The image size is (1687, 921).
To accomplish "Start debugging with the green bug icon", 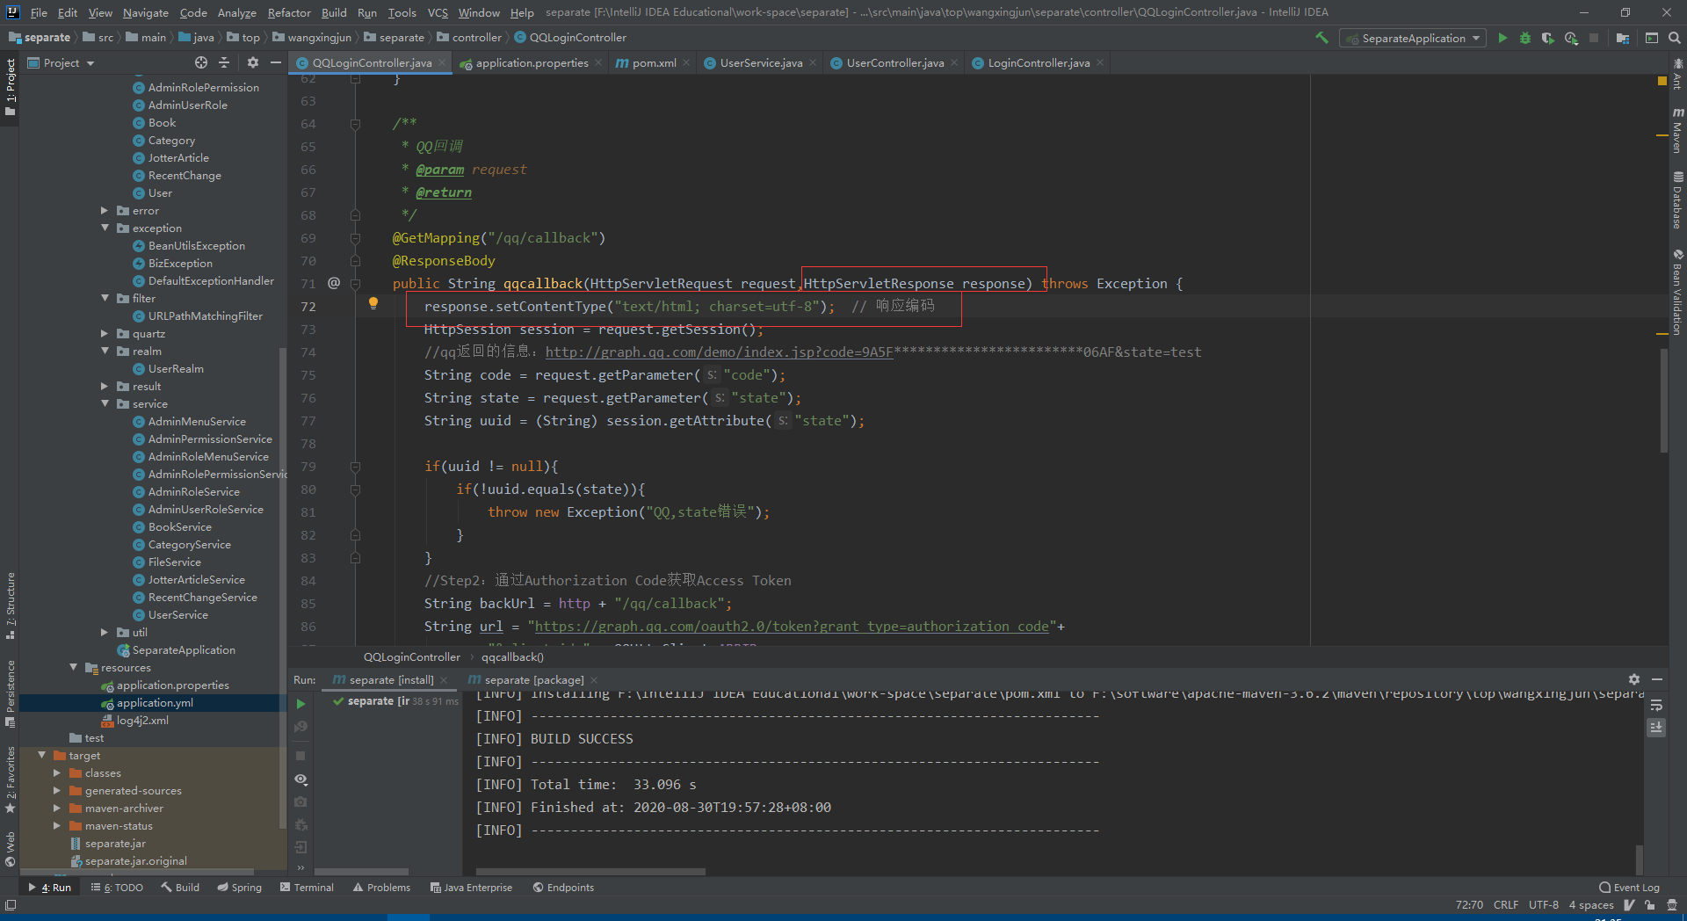I will tap(1525, 38).
